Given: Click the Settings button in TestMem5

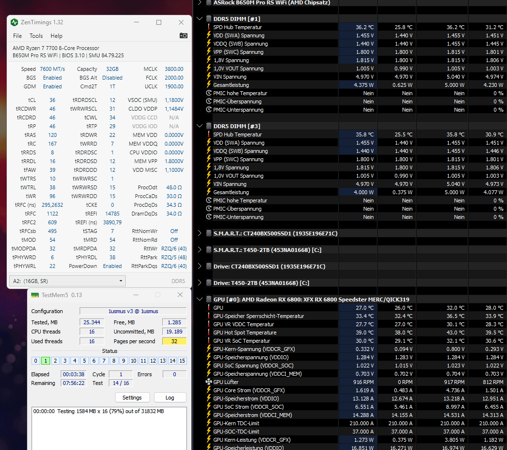Looking at the screenshot, I should [x=132, y=398].
